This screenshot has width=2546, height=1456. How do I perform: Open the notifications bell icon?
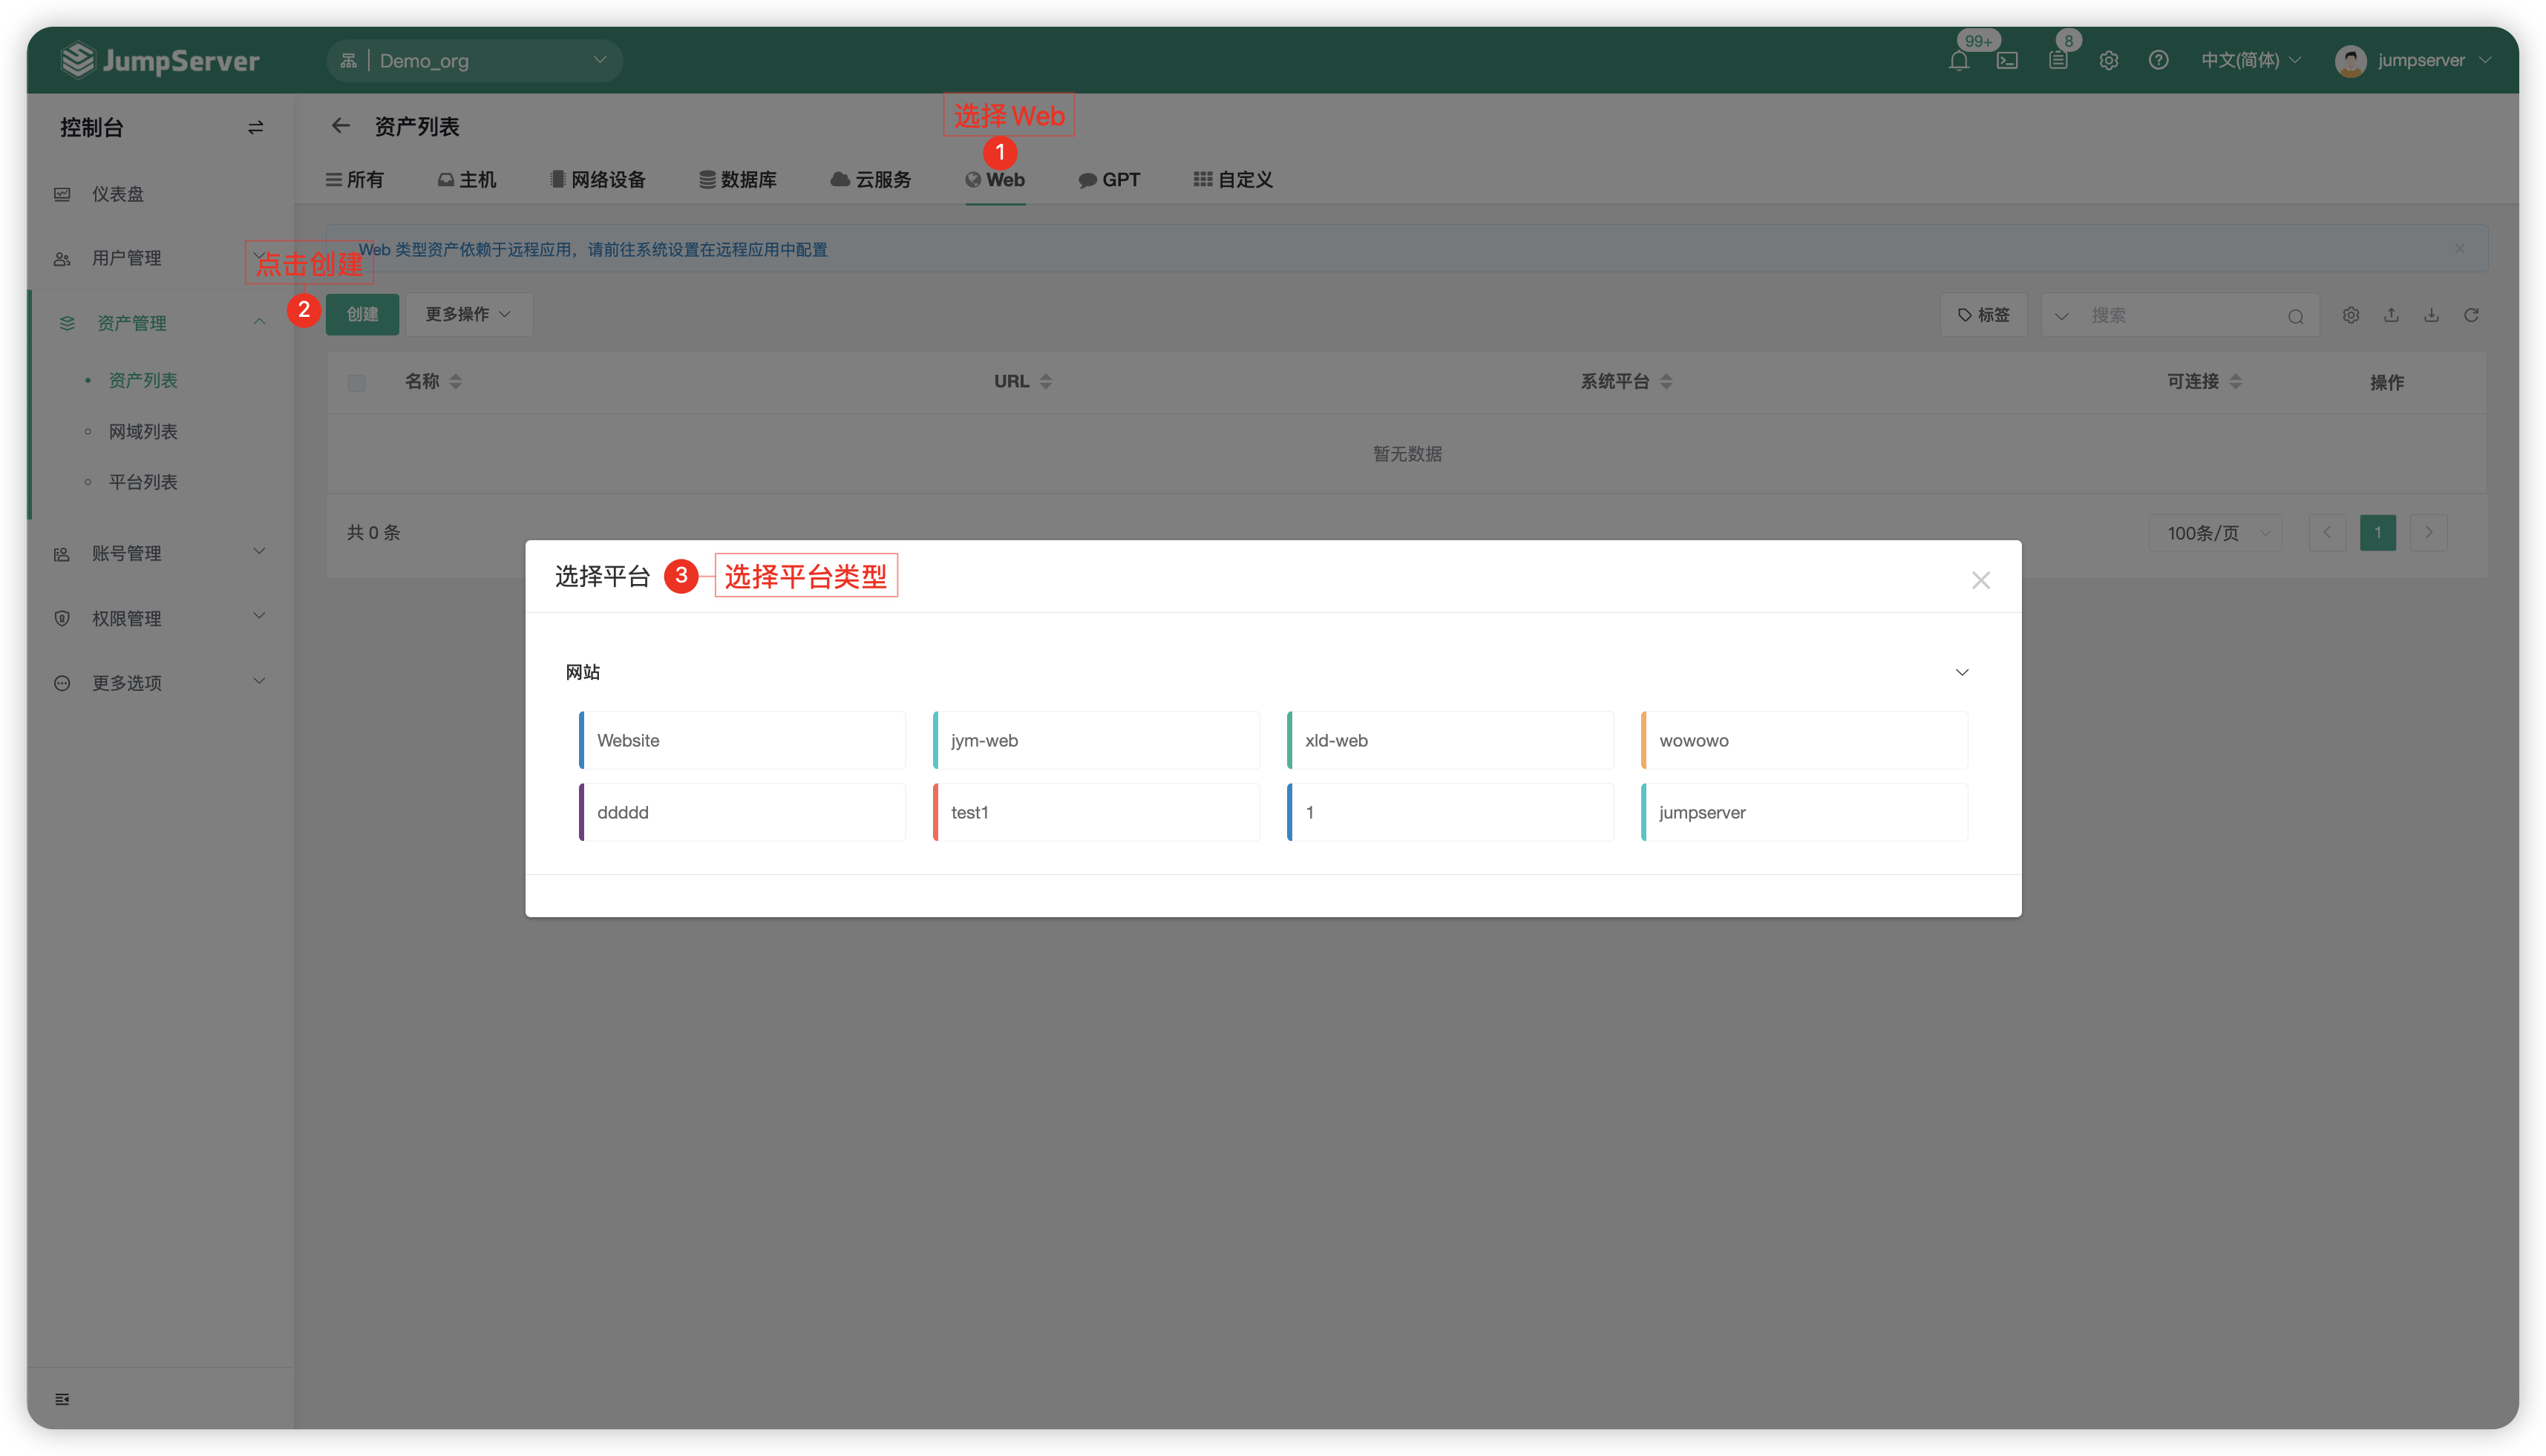1958,61
